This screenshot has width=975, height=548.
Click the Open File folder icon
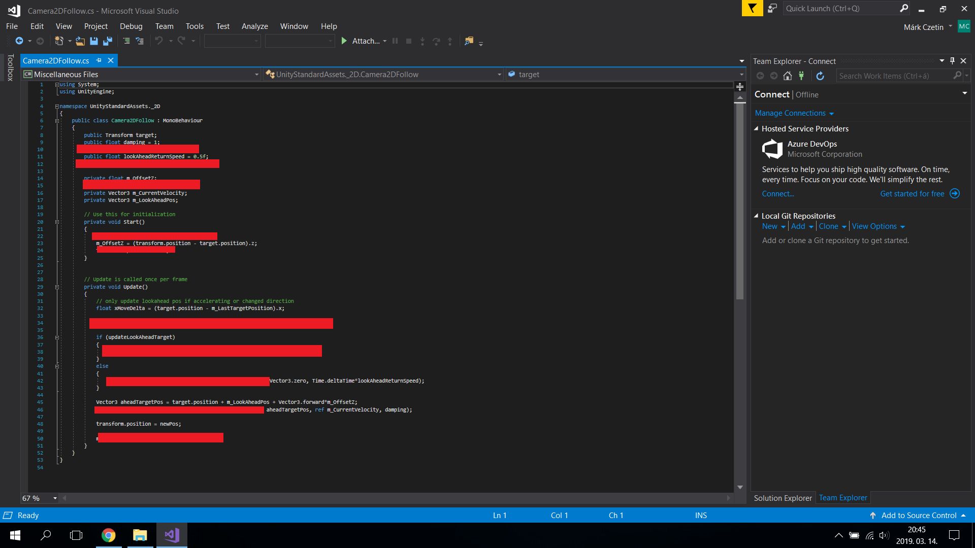pos(80,41)
